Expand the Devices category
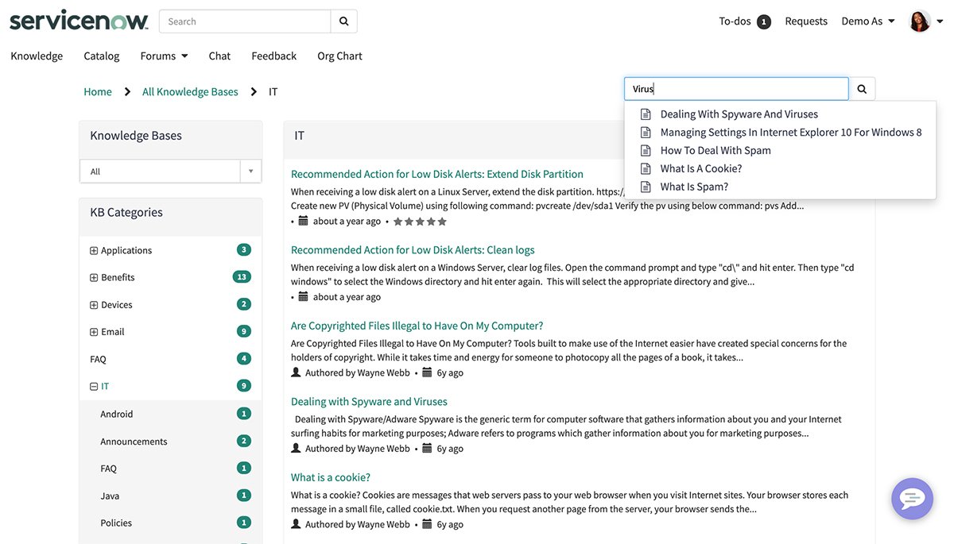Image resolution: width=954 pixels, height=544 pixels. coord(94,305)
